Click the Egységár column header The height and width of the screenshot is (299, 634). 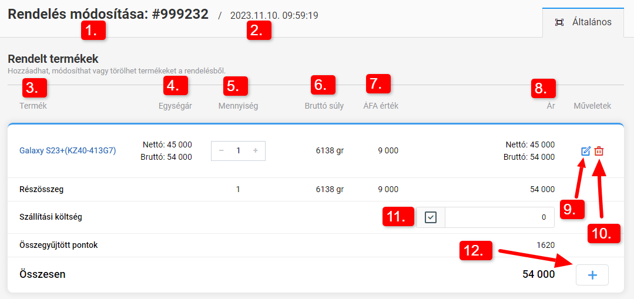click(175, 106)
